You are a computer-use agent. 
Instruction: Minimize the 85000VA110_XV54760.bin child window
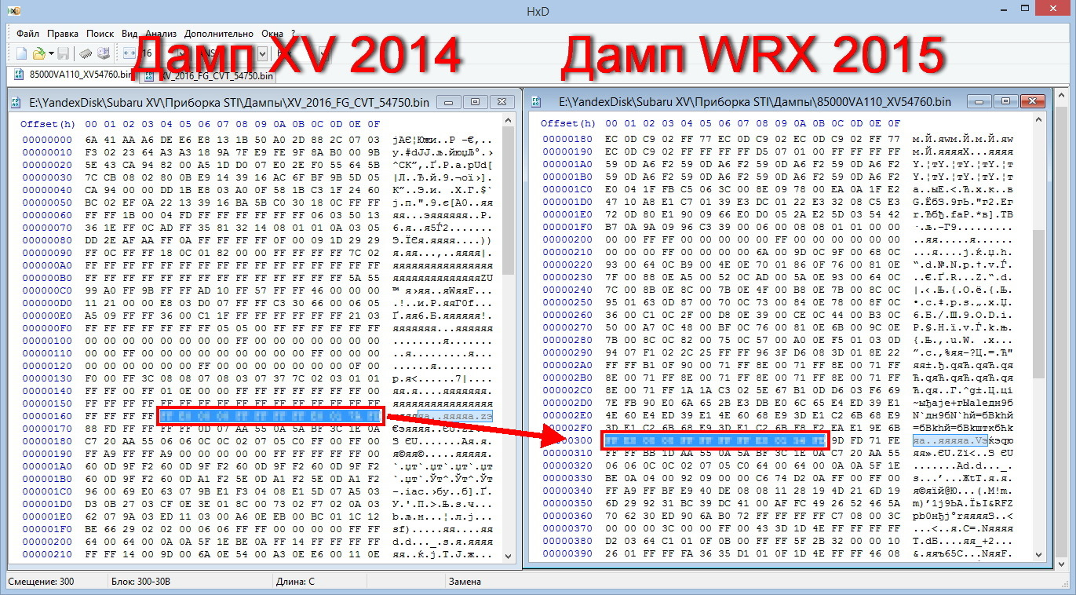coord(979,101)
